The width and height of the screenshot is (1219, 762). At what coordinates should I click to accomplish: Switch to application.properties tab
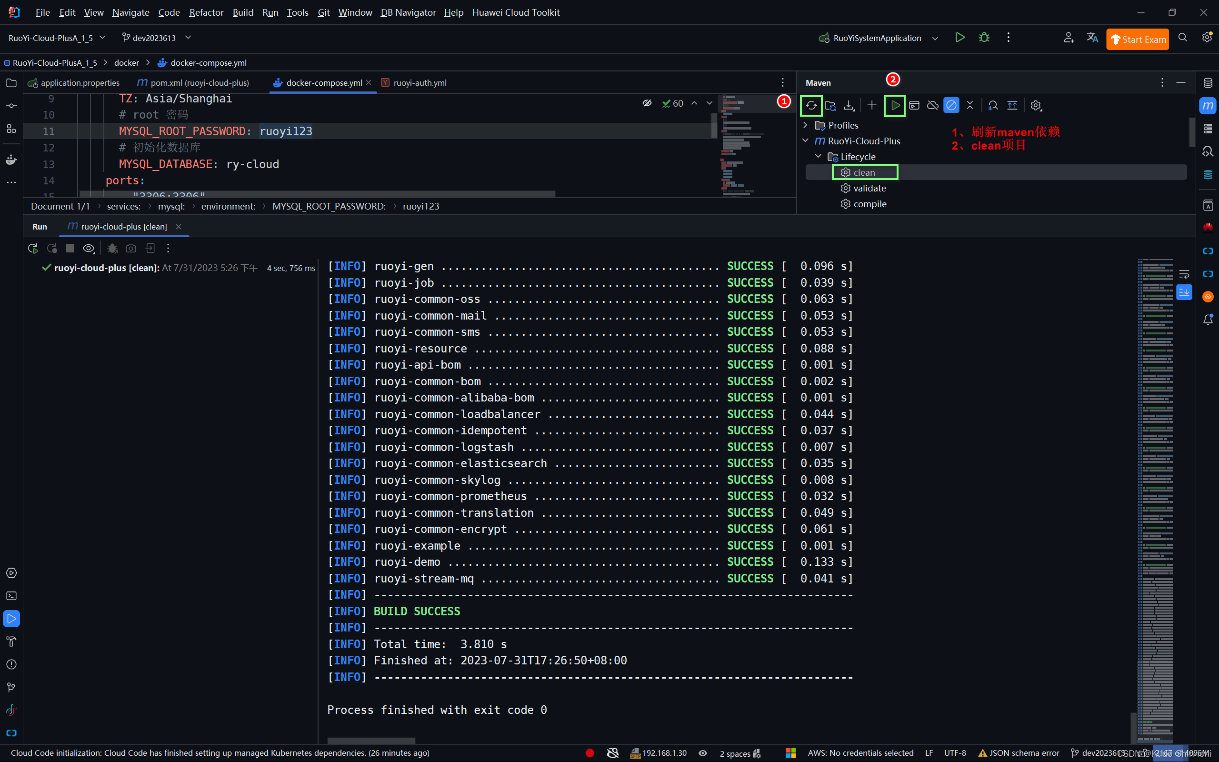(x=74, y=83)
